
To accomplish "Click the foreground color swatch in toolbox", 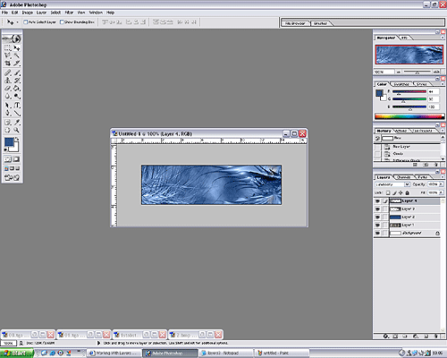I will click(9, 142).
